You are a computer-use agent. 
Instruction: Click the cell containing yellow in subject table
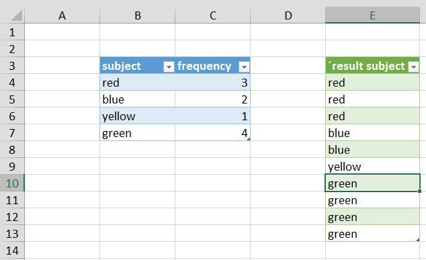point(138,116)
